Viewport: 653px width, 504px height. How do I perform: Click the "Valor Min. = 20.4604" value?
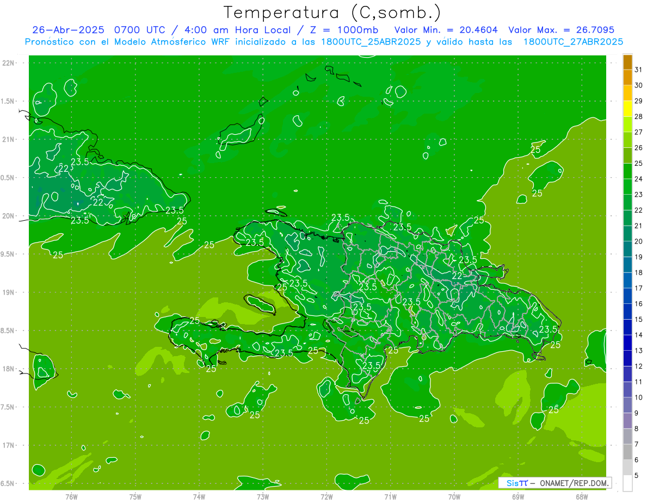tap(446, 30)
